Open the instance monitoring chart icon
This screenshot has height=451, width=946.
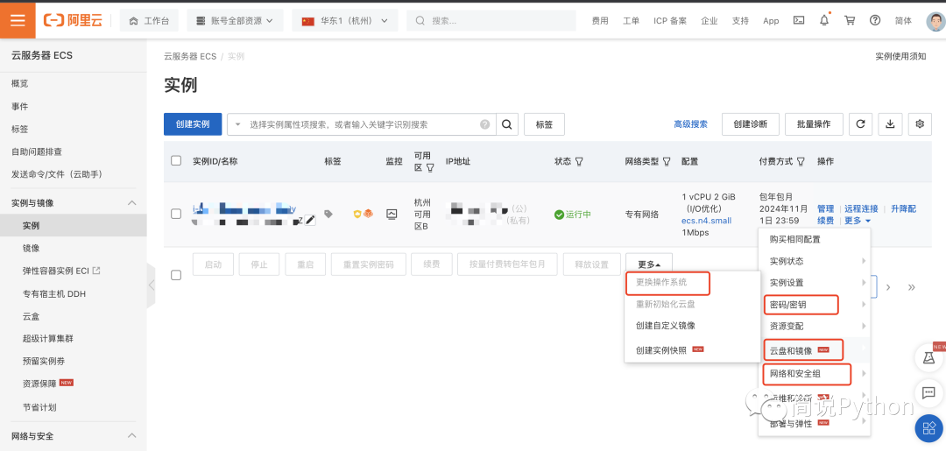point(392,214)
